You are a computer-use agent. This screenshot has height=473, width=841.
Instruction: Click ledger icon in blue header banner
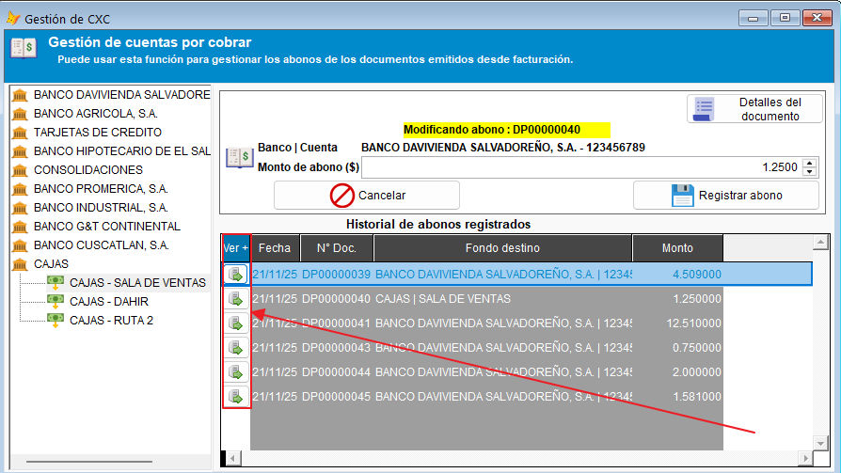[x=24, y=48]
